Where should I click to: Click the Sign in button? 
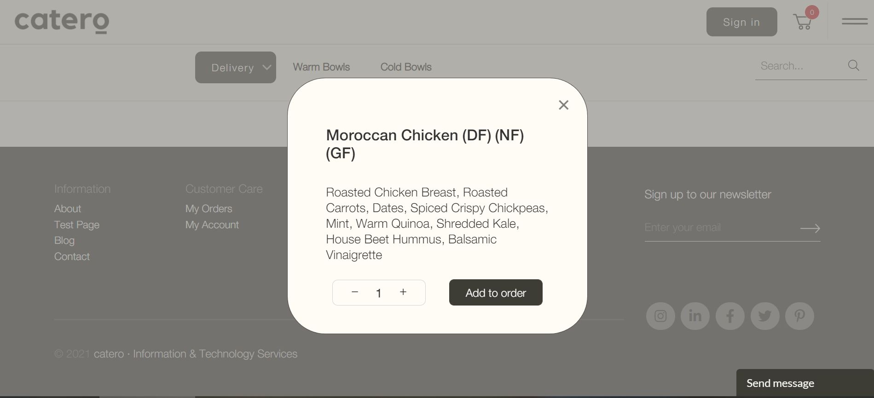tap(741, 22)
